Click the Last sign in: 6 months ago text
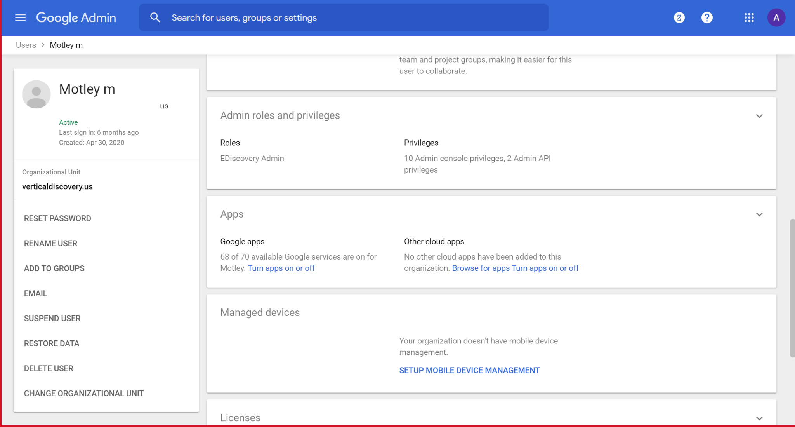The height and width of the screenshot is (427, 795). (99, 132)
